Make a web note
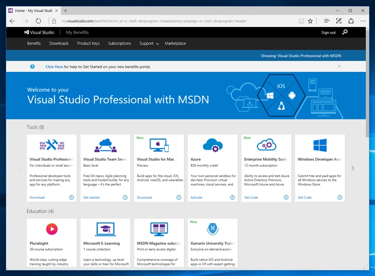 pyautogui.click(x=339, y=21)
